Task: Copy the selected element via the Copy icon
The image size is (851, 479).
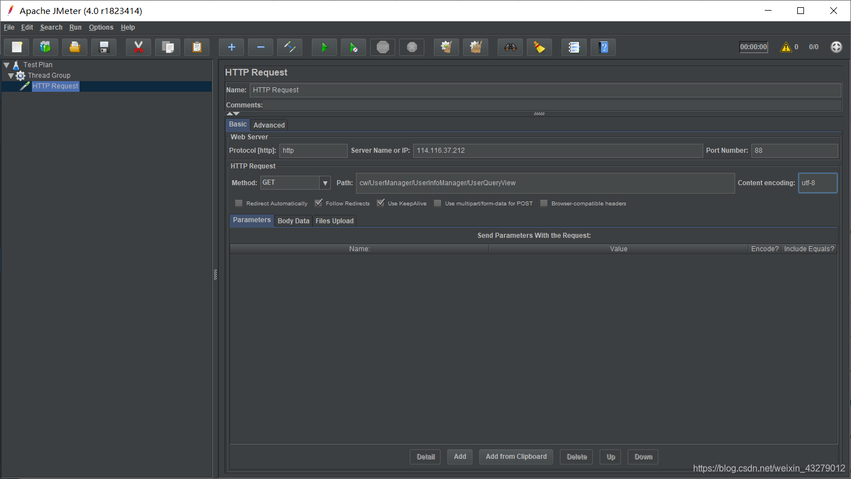Action: (168, 47)
